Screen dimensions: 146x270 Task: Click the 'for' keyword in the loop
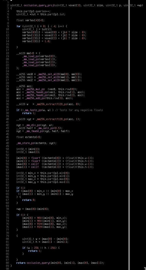coord(18,26)
